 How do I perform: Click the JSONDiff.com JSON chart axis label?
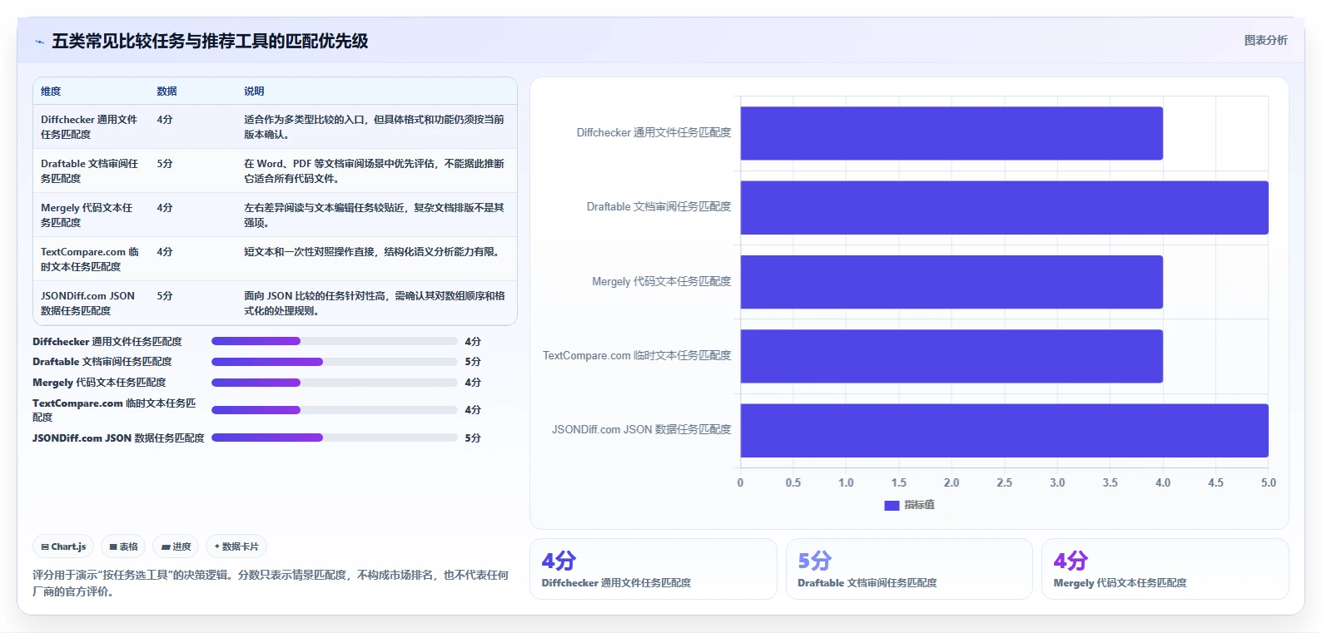click(x=641, y=430)
